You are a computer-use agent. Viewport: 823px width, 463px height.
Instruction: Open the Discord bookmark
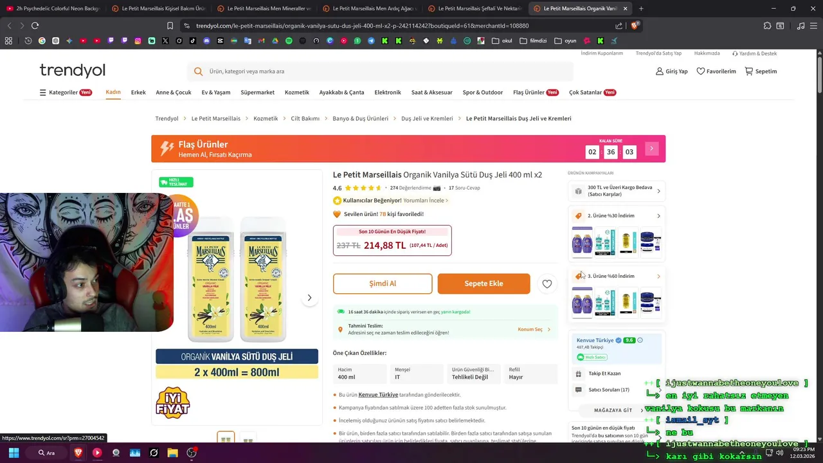coord(206,41)
